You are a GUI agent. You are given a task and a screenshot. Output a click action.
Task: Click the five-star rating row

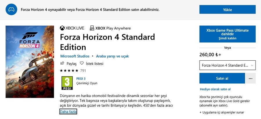(69, 70)
